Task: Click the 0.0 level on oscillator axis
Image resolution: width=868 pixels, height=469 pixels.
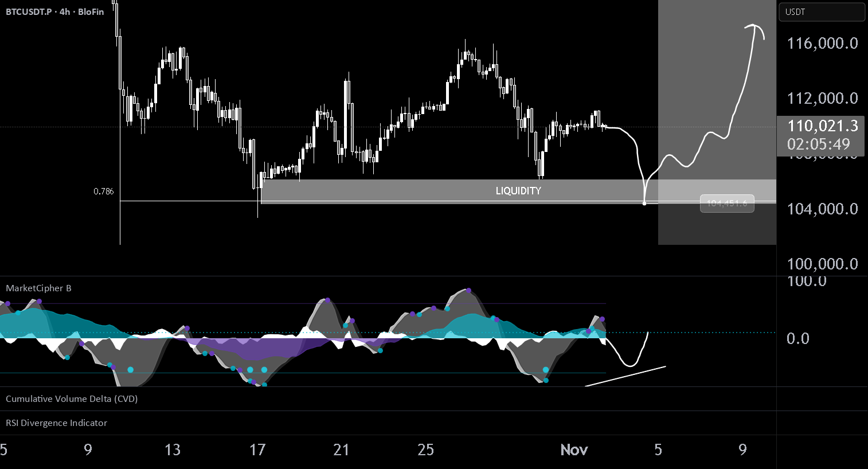Action: (797, 339)
